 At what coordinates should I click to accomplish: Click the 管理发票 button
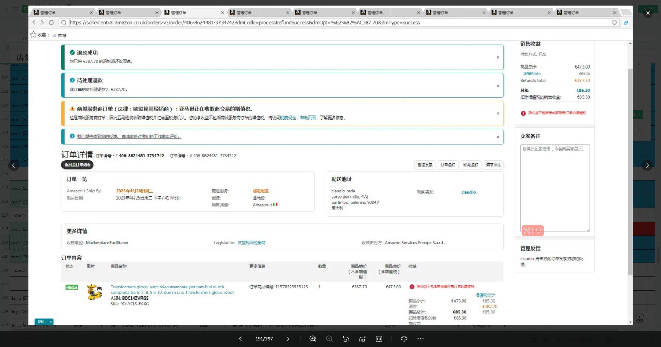point(424,165)
